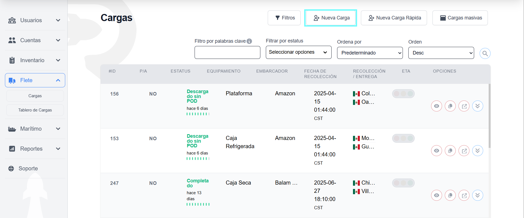Duplicate load 156 using the copy icon
Image resolution: width=524 pixels, height=218 pixels.
click(450, 106)
